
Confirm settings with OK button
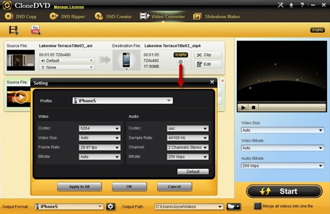click(x=130, y=187)
